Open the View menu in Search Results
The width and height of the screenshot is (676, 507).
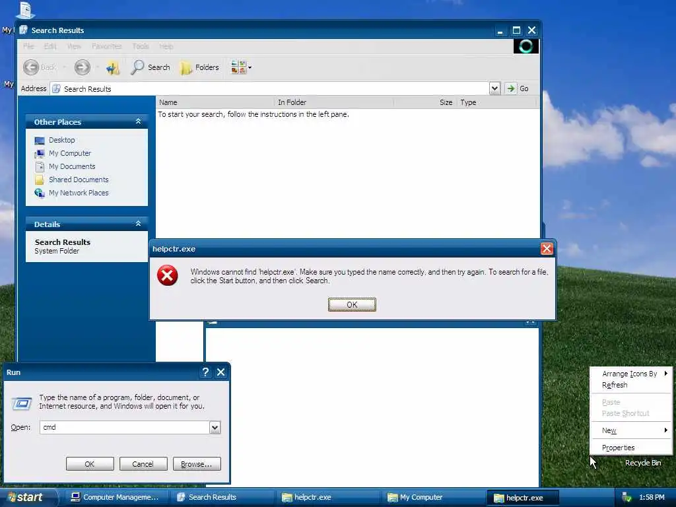tap(74, 46)
